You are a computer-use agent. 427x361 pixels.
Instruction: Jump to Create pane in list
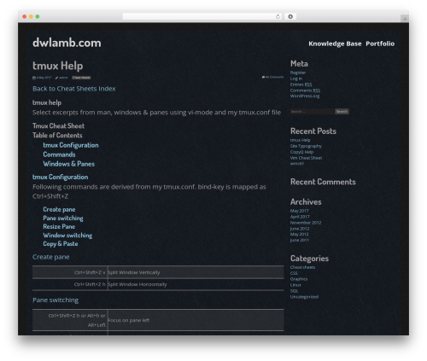pyautogui.click(x=59, y=209)
